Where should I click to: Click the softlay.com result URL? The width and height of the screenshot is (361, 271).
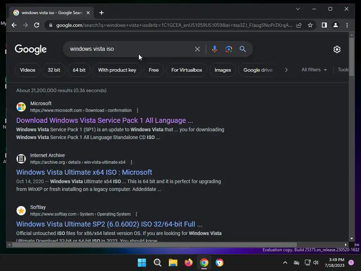(80, 214)
